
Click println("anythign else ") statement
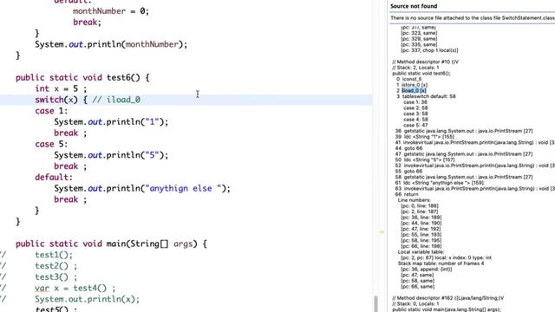(x=142, y=189)
